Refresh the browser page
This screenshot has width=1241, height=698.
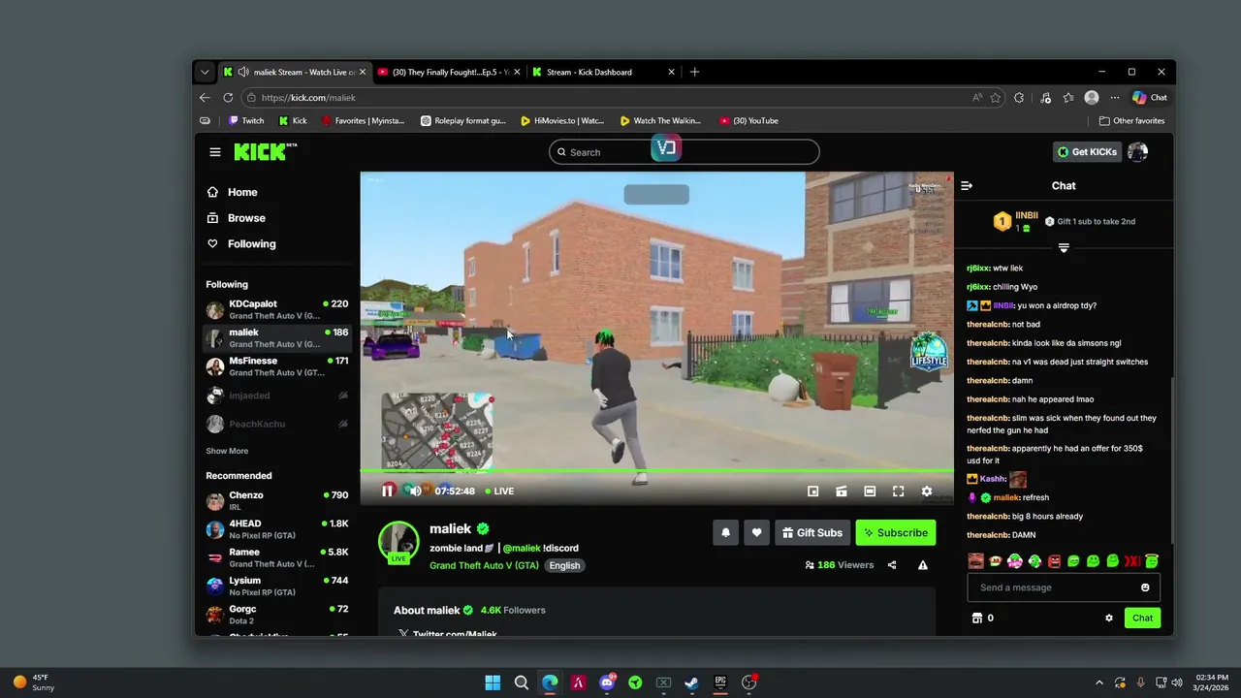pyautogui.click(x=228, y=98)
